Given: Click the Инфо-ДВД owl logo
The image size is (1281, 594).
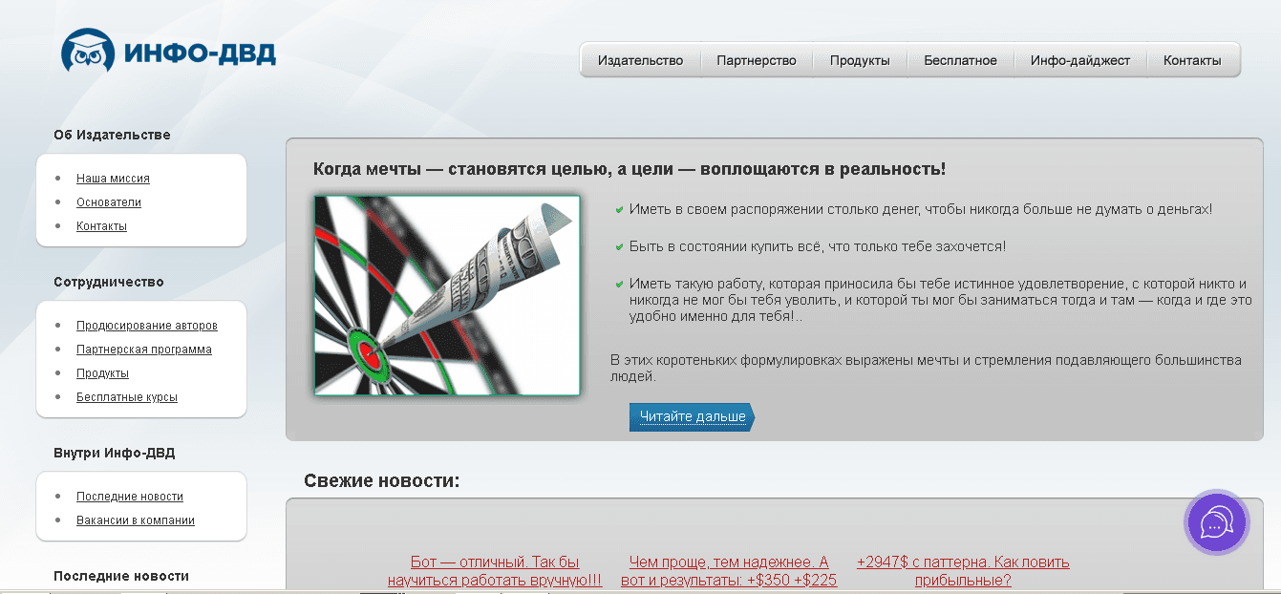Looking at the screenshot, I should 168,51.
